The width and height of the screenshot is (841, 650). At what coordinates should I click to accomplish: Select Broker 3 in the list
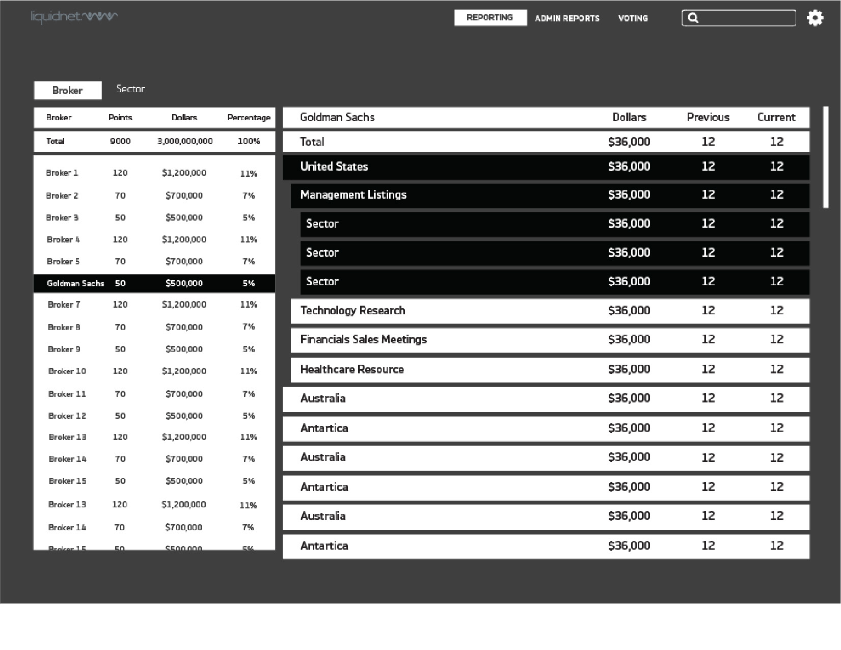(154, 218)
